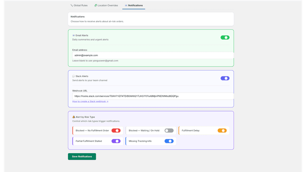Screen dimensions: 306x172
Task: Click the 'Email address' label
Action: coord(80,50)
